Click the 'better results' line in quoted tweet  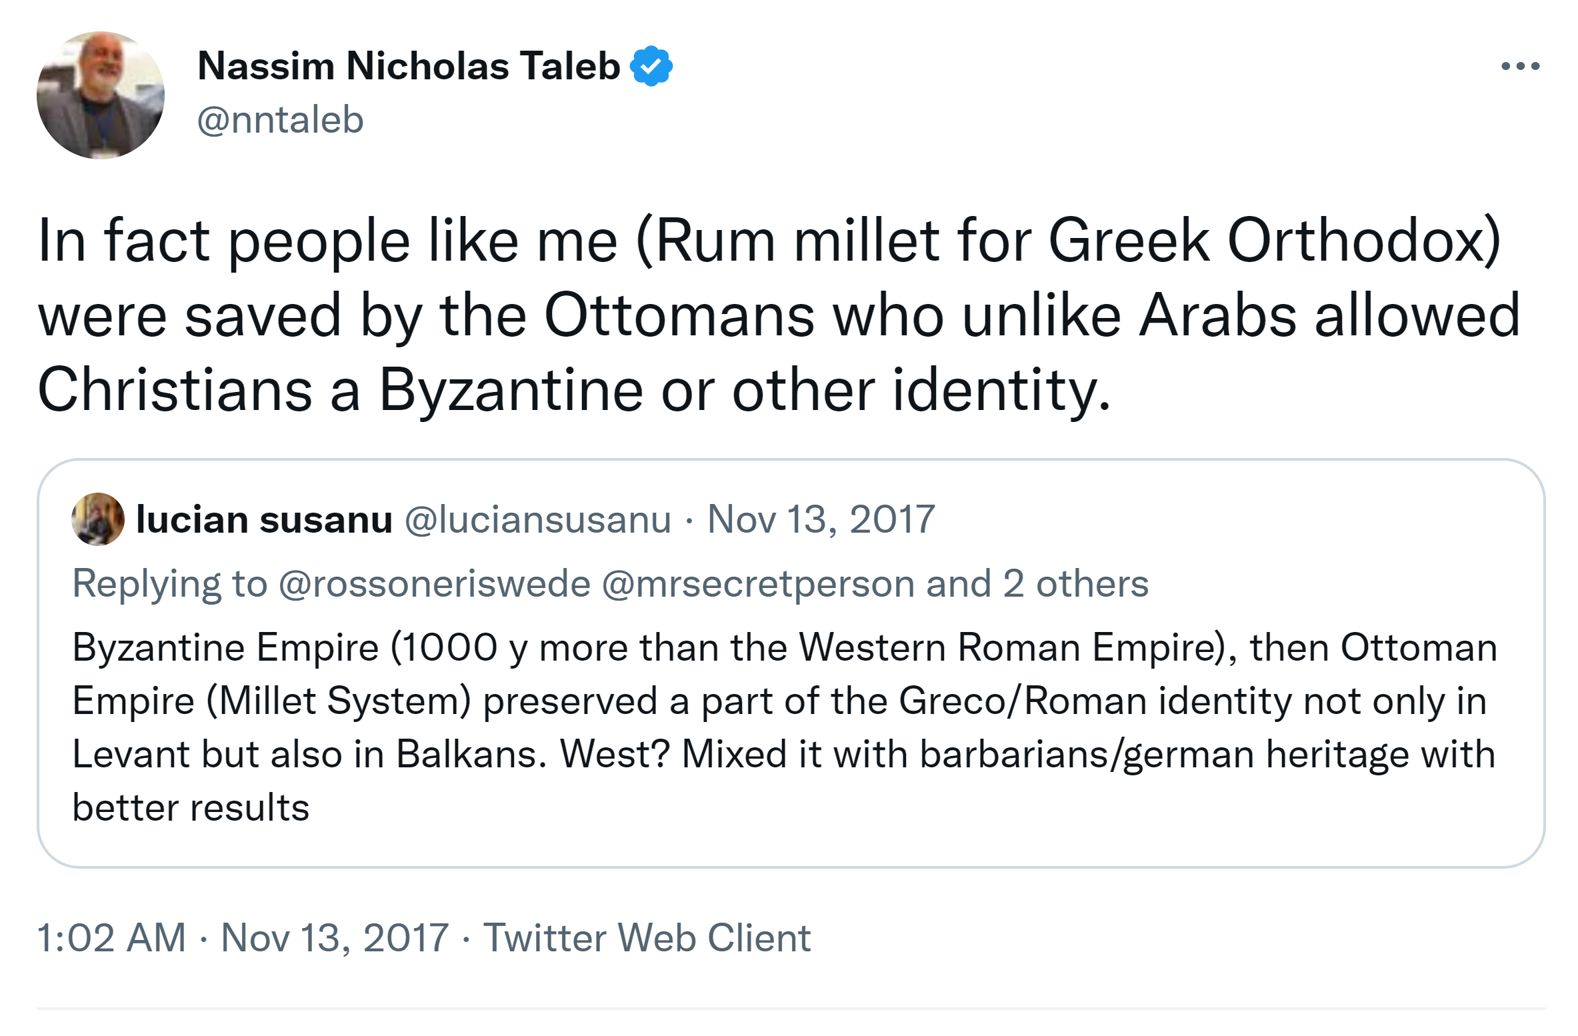tap(191, 807)
